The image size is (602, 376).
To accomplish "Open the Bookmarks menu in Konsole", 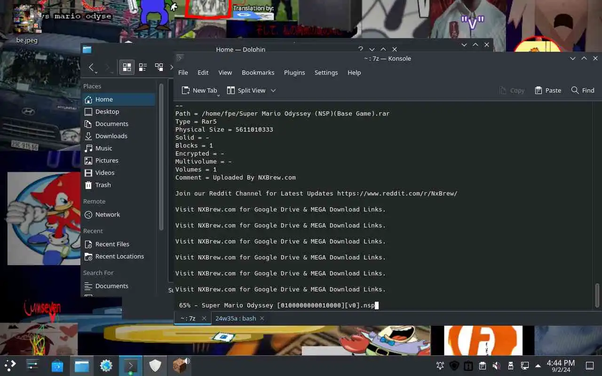I will [258, 72].
